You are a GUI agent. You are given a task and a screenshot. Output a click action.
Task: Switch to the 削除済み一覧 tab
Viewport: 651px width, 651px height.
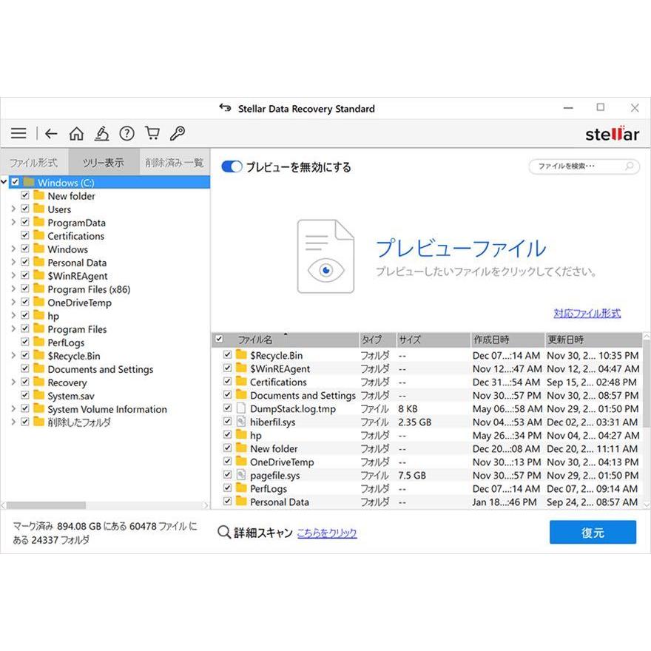(x=175, y=163)
